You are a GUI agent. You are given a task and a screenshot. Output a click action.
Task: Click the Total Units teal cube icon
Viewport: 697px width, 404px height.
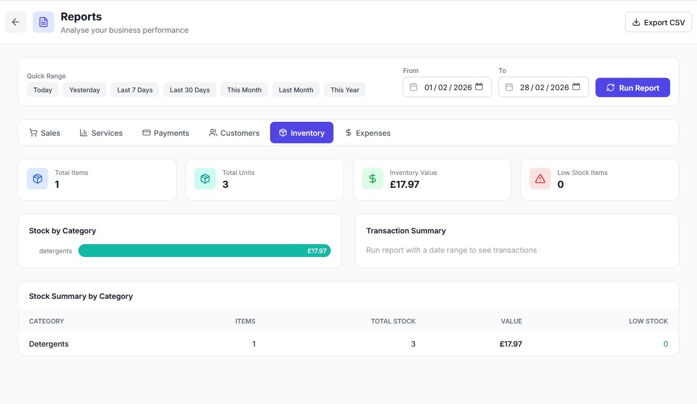coord(205,179)
